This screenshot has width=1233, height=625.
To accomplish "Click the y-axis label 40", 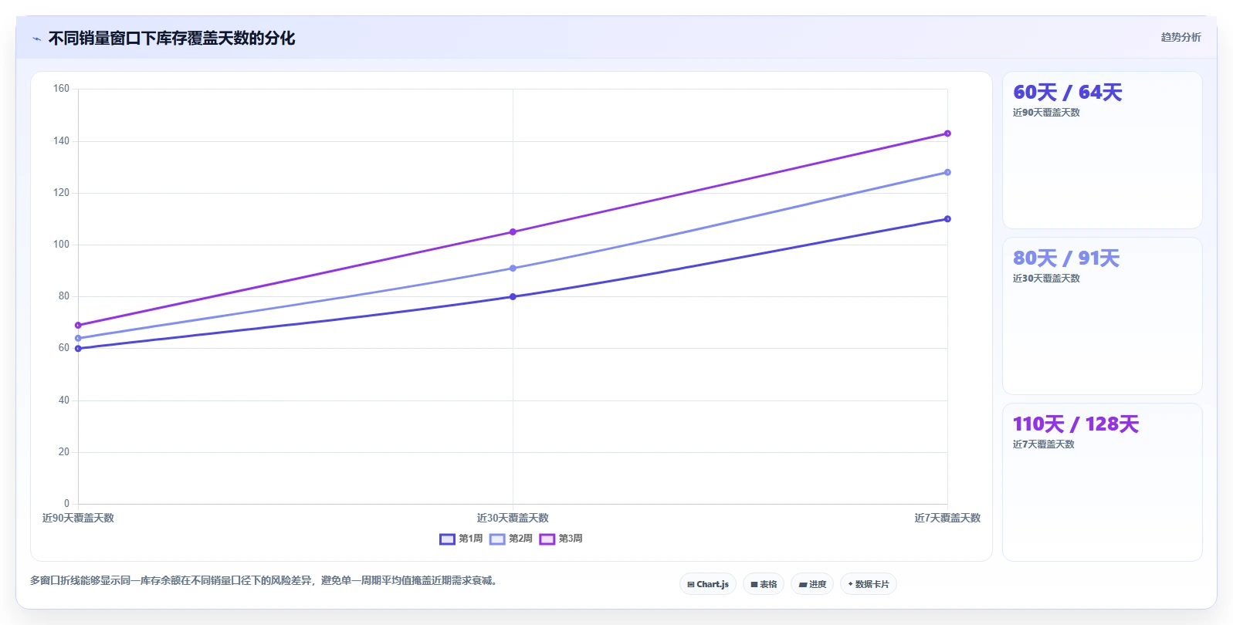I will [x=63, y=400].
